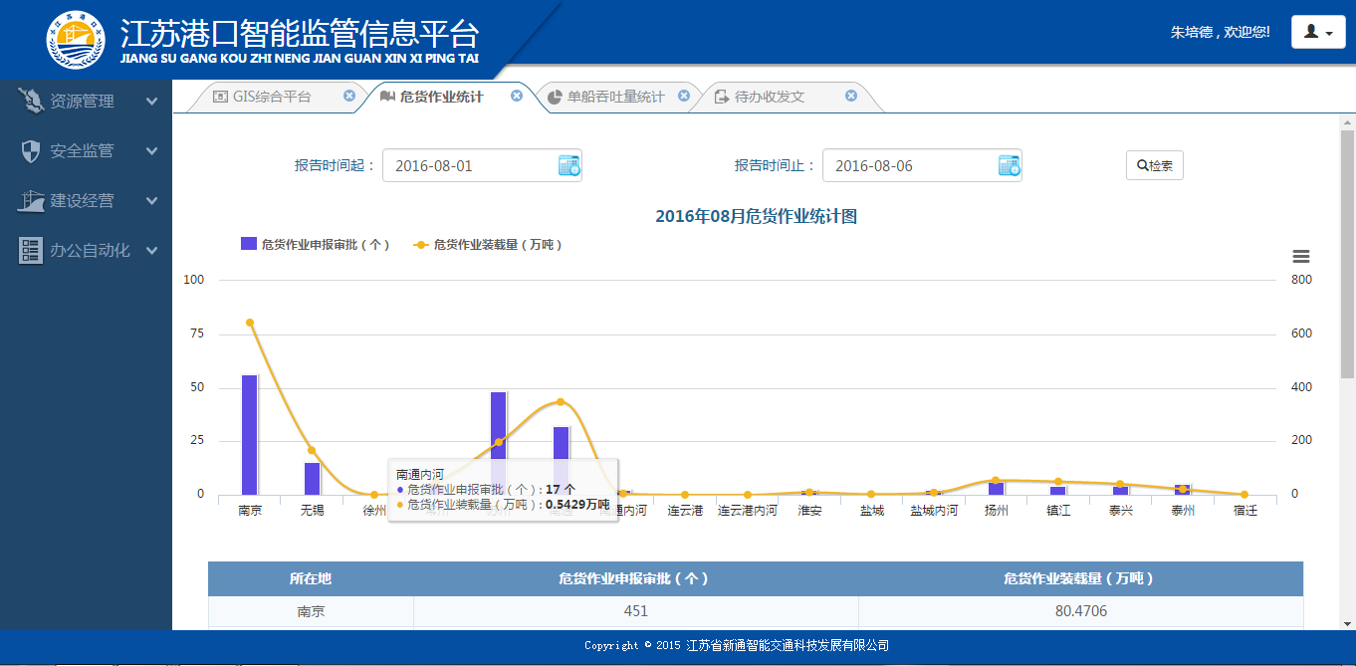Close the GIS综合平台 tab

(x=349, y=97)
